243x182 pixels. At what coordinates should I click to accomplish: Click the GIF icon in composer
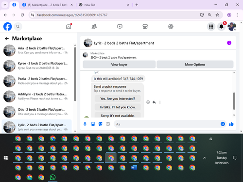click(108, 124)
